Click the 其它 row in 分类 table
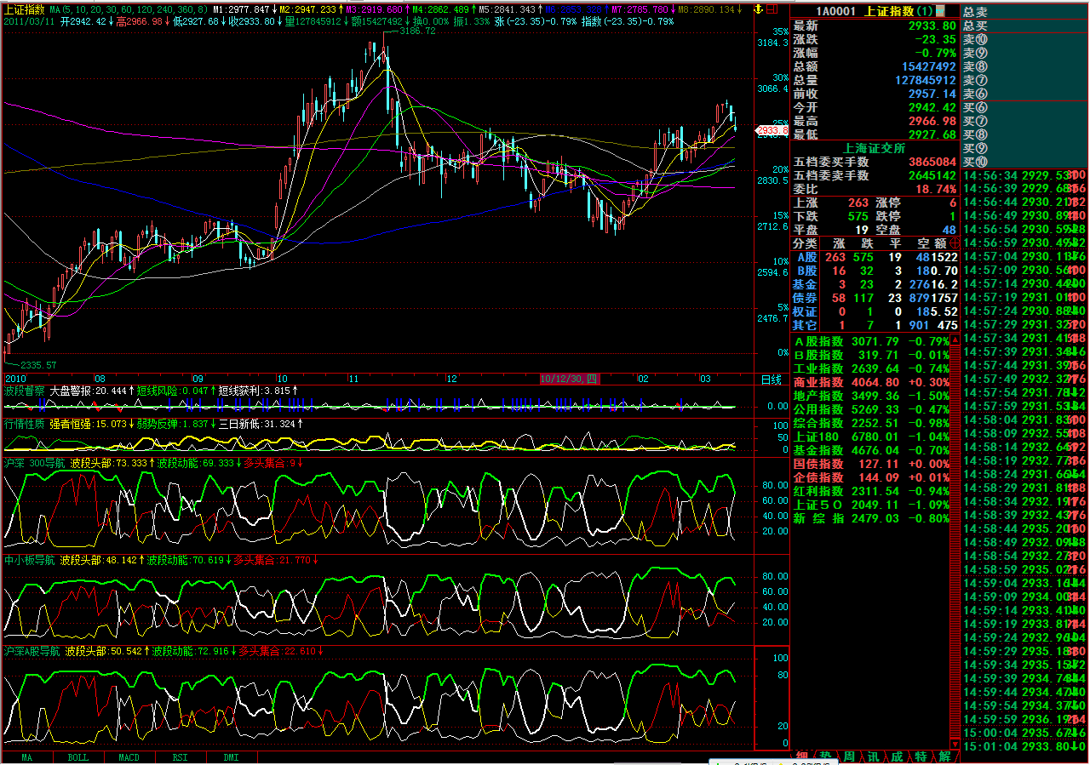 [x=875, y=325]
